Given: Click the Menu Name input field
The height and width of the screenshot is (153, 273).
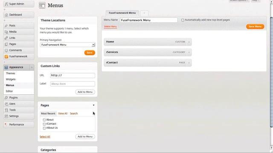Looking at the screenshot, I should coord(149,20).
